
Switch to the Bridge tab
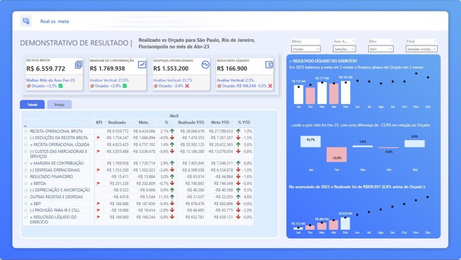pyautogui.click(x=59, y=105)
